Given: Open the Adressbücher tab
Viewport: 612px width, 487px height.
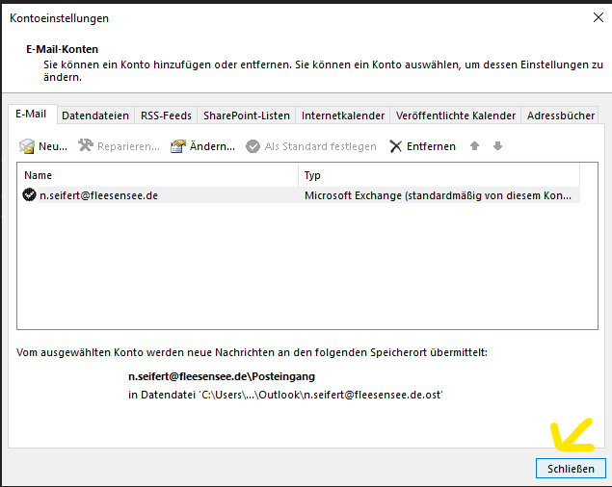Looking at the screenshot, I should (x=561, y=115).
